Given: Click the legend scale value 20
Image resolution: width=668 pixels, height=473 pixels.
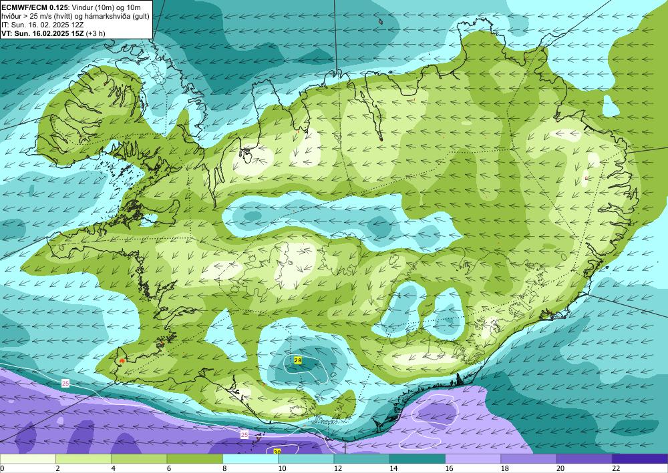Looking at the screenshot, I should click(x=560, y=468).
